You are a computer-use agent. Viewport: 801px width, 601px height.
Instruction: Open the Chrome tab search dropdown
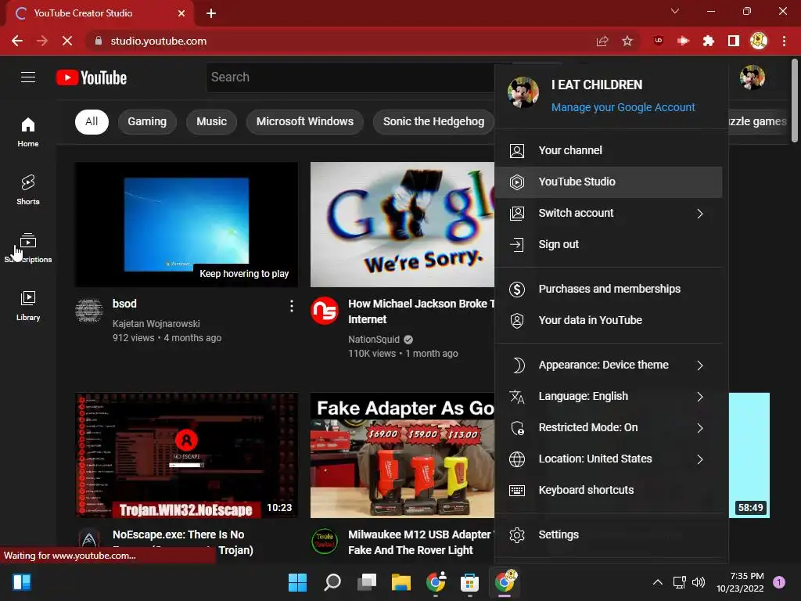click(675, 11)
